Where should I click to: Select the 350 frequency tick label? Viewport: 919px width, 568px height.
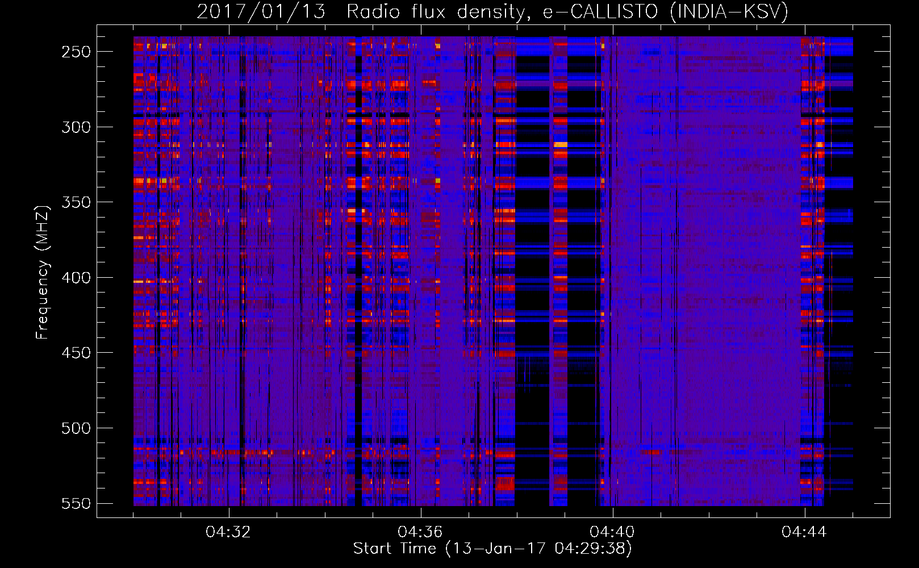tap(76, 202)
